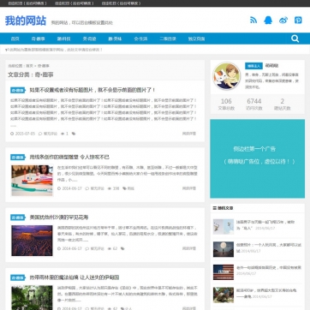Click 阅读详情 on the 2015-07-05 post
Screen dimensions: 310x310
(x=189, y=134)
